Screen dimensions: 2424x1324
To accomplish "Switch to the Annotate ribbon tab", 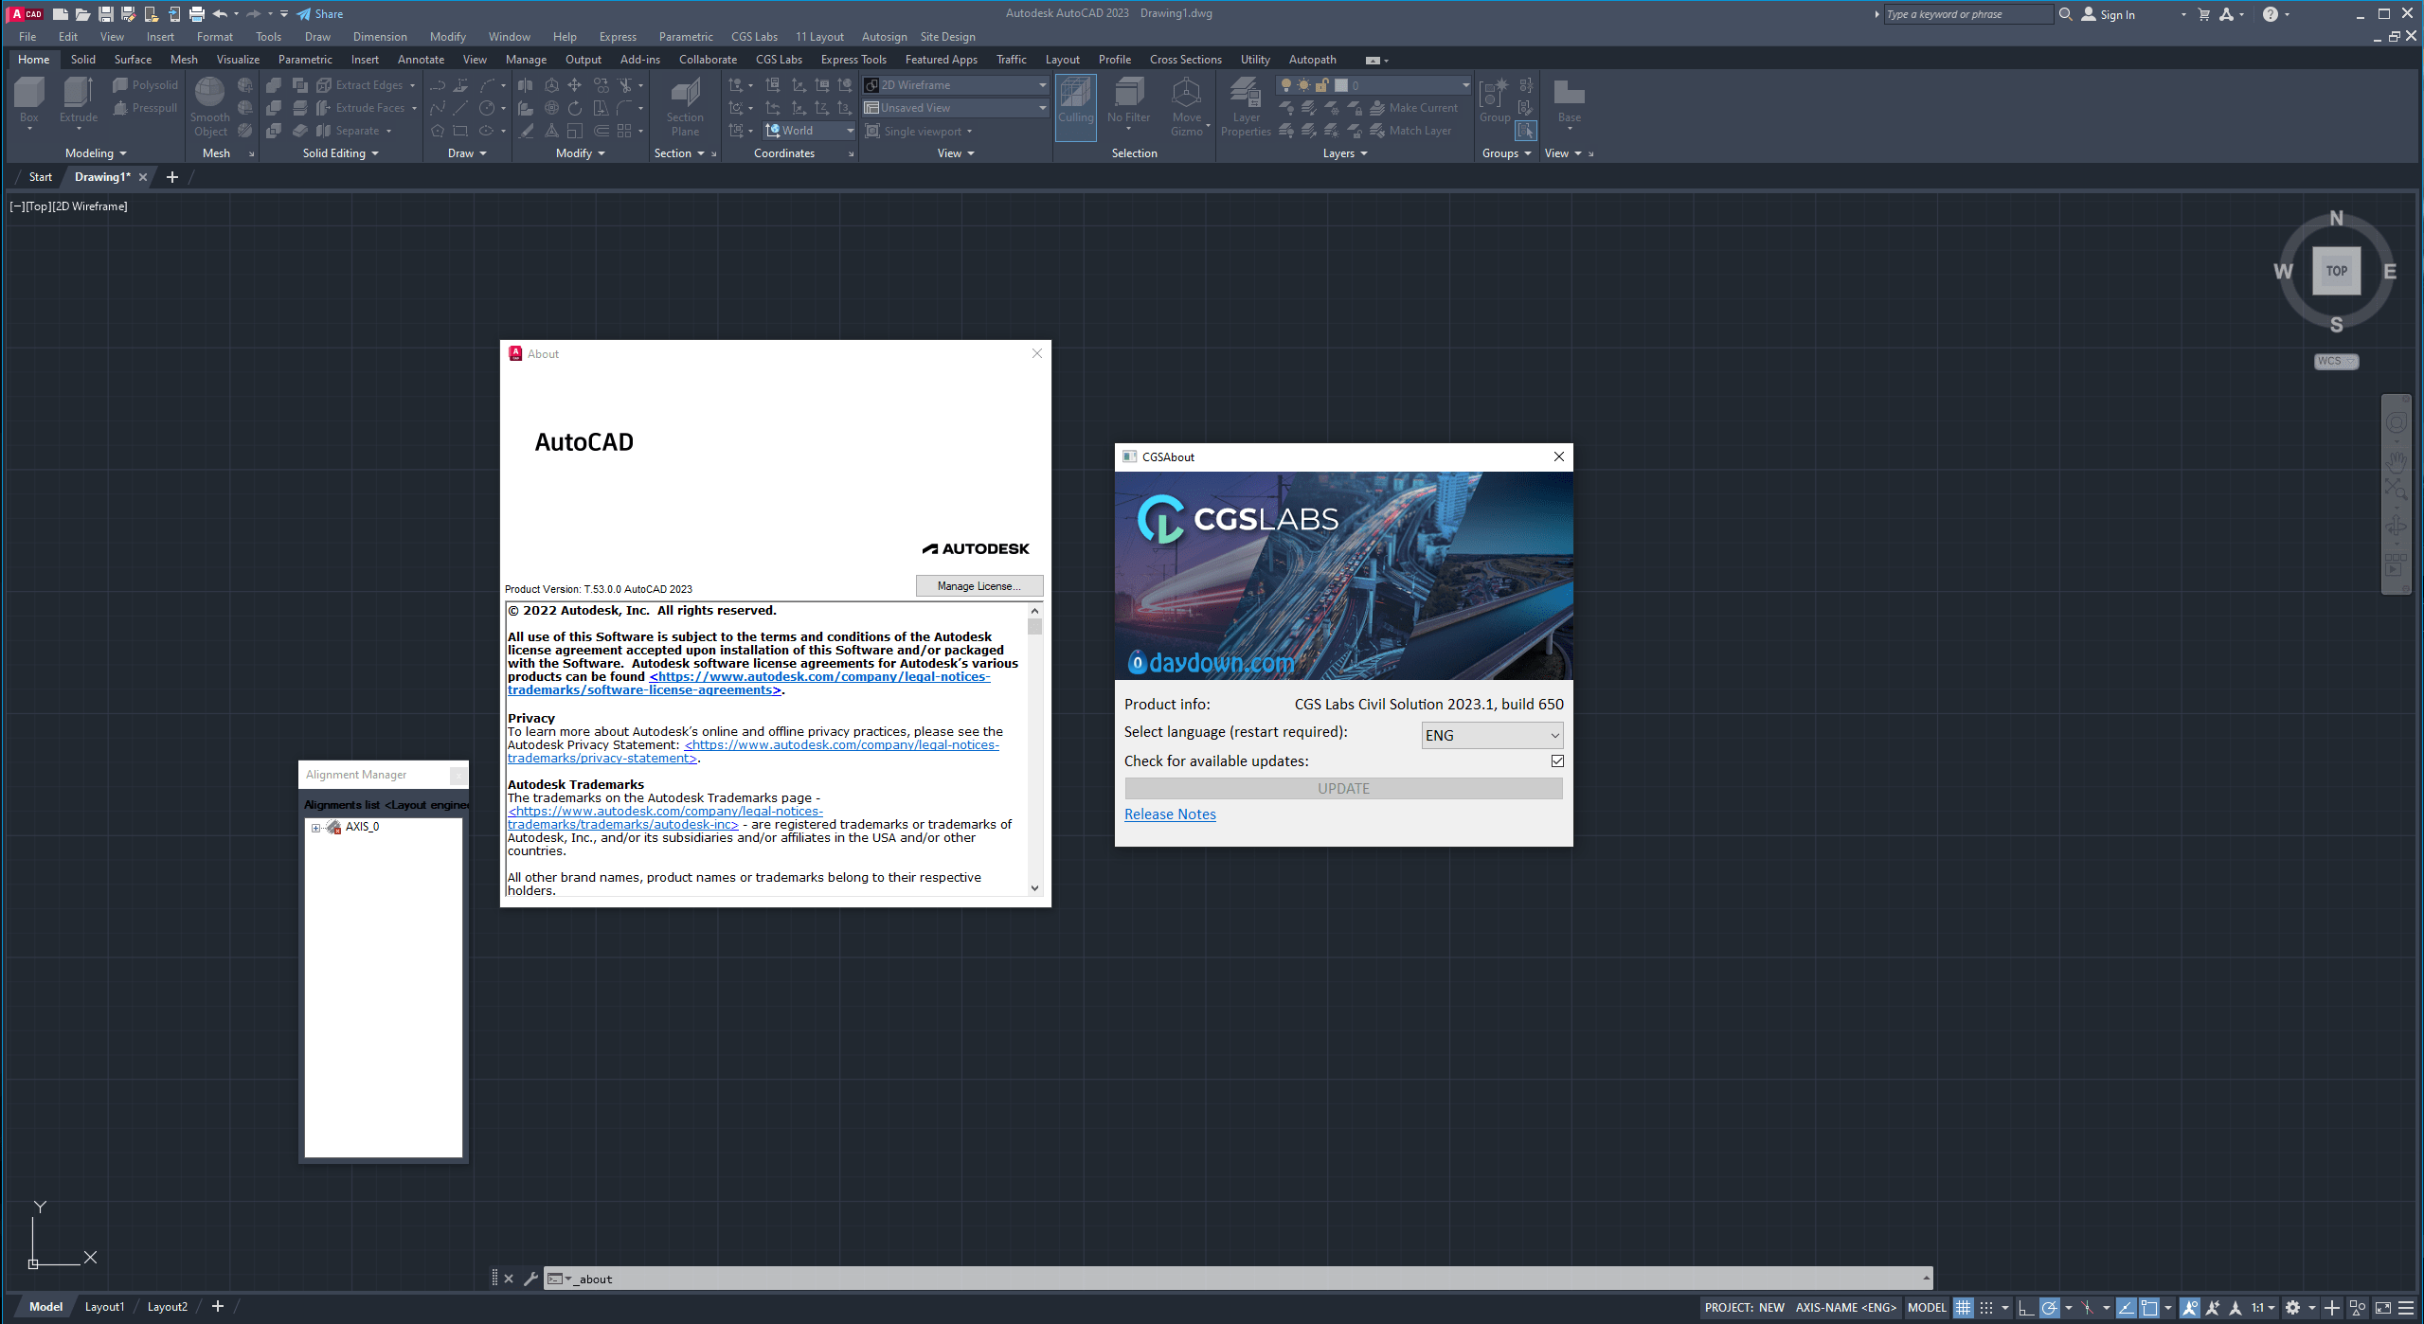I will 421,60.
